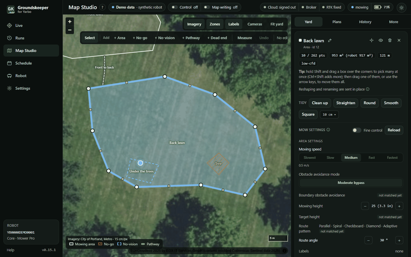The image size is (411, 257).
Task: Click the battery 73% indicator
Action: [382, 7]
